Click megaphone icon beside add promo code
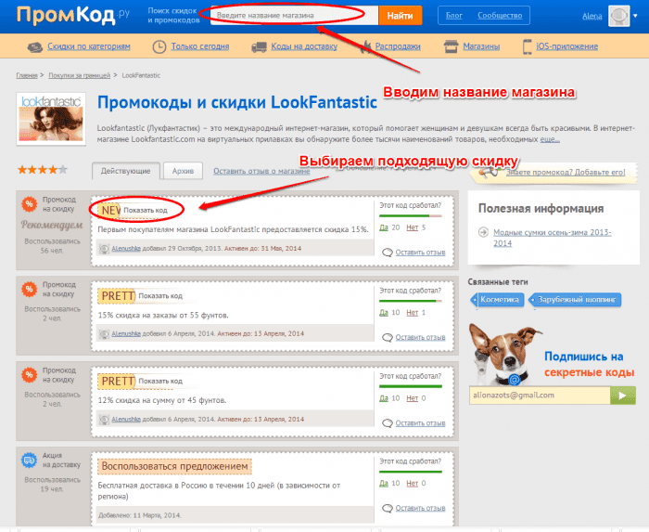Screen dimensions: 649x532 (488, 173)
